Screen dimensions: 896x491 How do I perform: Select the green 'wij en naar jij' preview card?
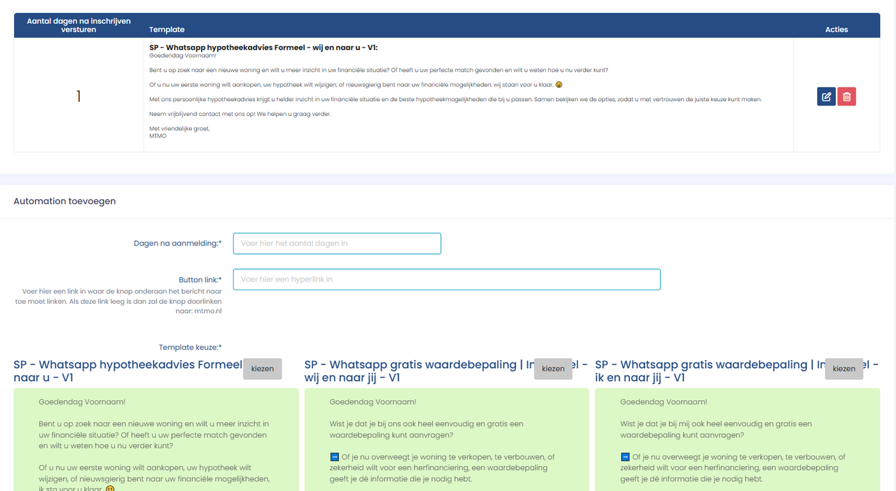447,440
